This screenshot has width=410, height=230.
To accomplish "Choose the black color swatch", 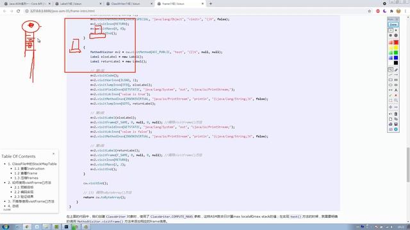I will 396,63.
